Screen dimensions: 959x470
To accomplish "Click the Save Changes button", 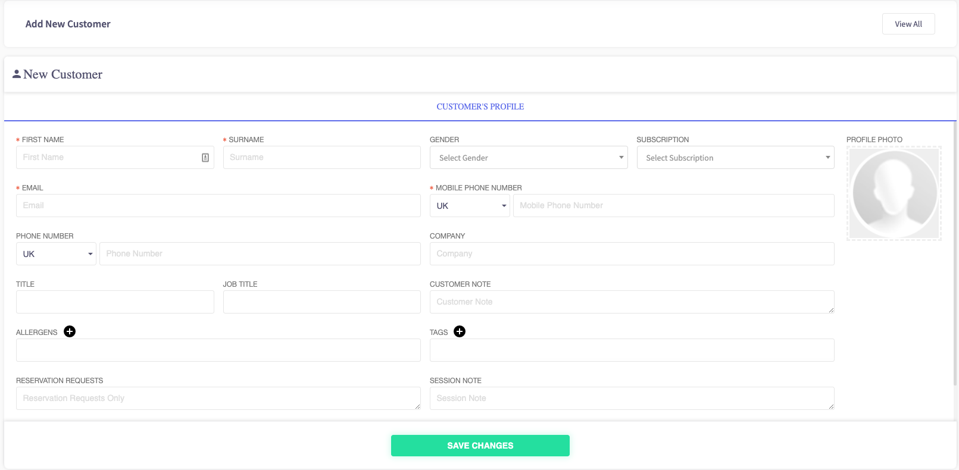I will click(480, 446).
